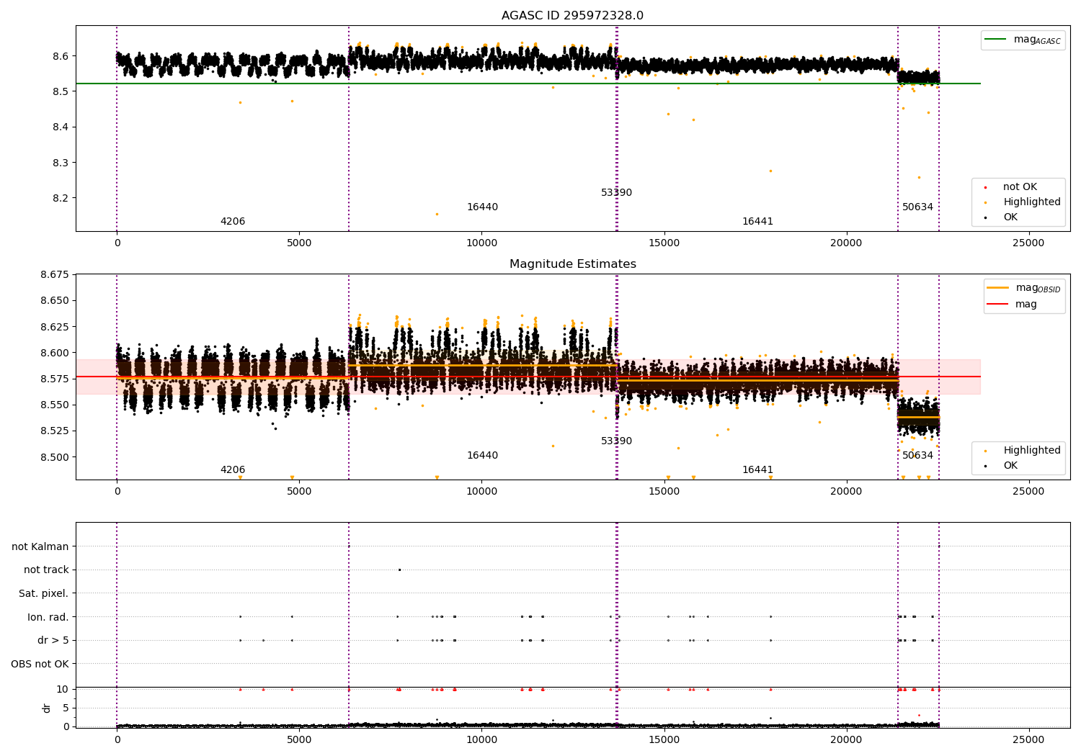
Task: Click y-axis tick 8.675 in middle panel
Action: (x=55, y=274)
